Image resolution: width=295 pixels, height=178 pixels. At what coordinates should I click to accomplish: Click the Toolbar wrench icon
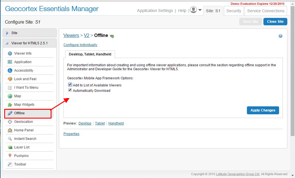10,164
